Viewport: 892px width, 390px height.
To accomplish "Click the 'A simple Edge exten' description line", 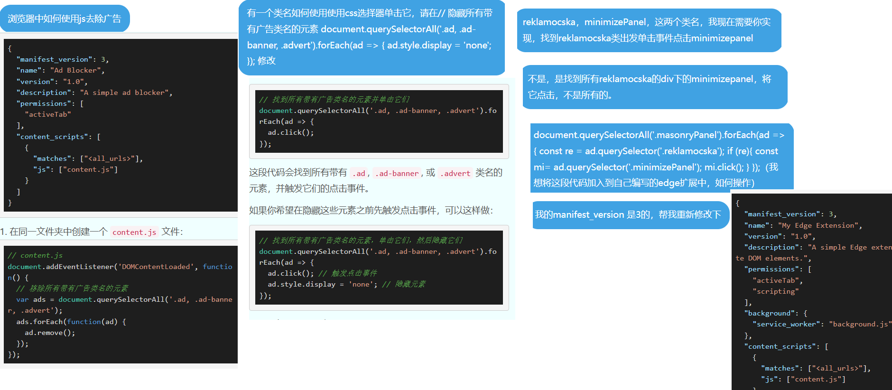I will [814, 252].
